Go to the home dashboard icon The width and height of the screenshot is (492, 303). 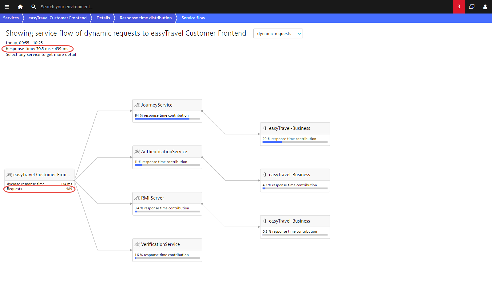pyautogui.click(x=20, y=7)
